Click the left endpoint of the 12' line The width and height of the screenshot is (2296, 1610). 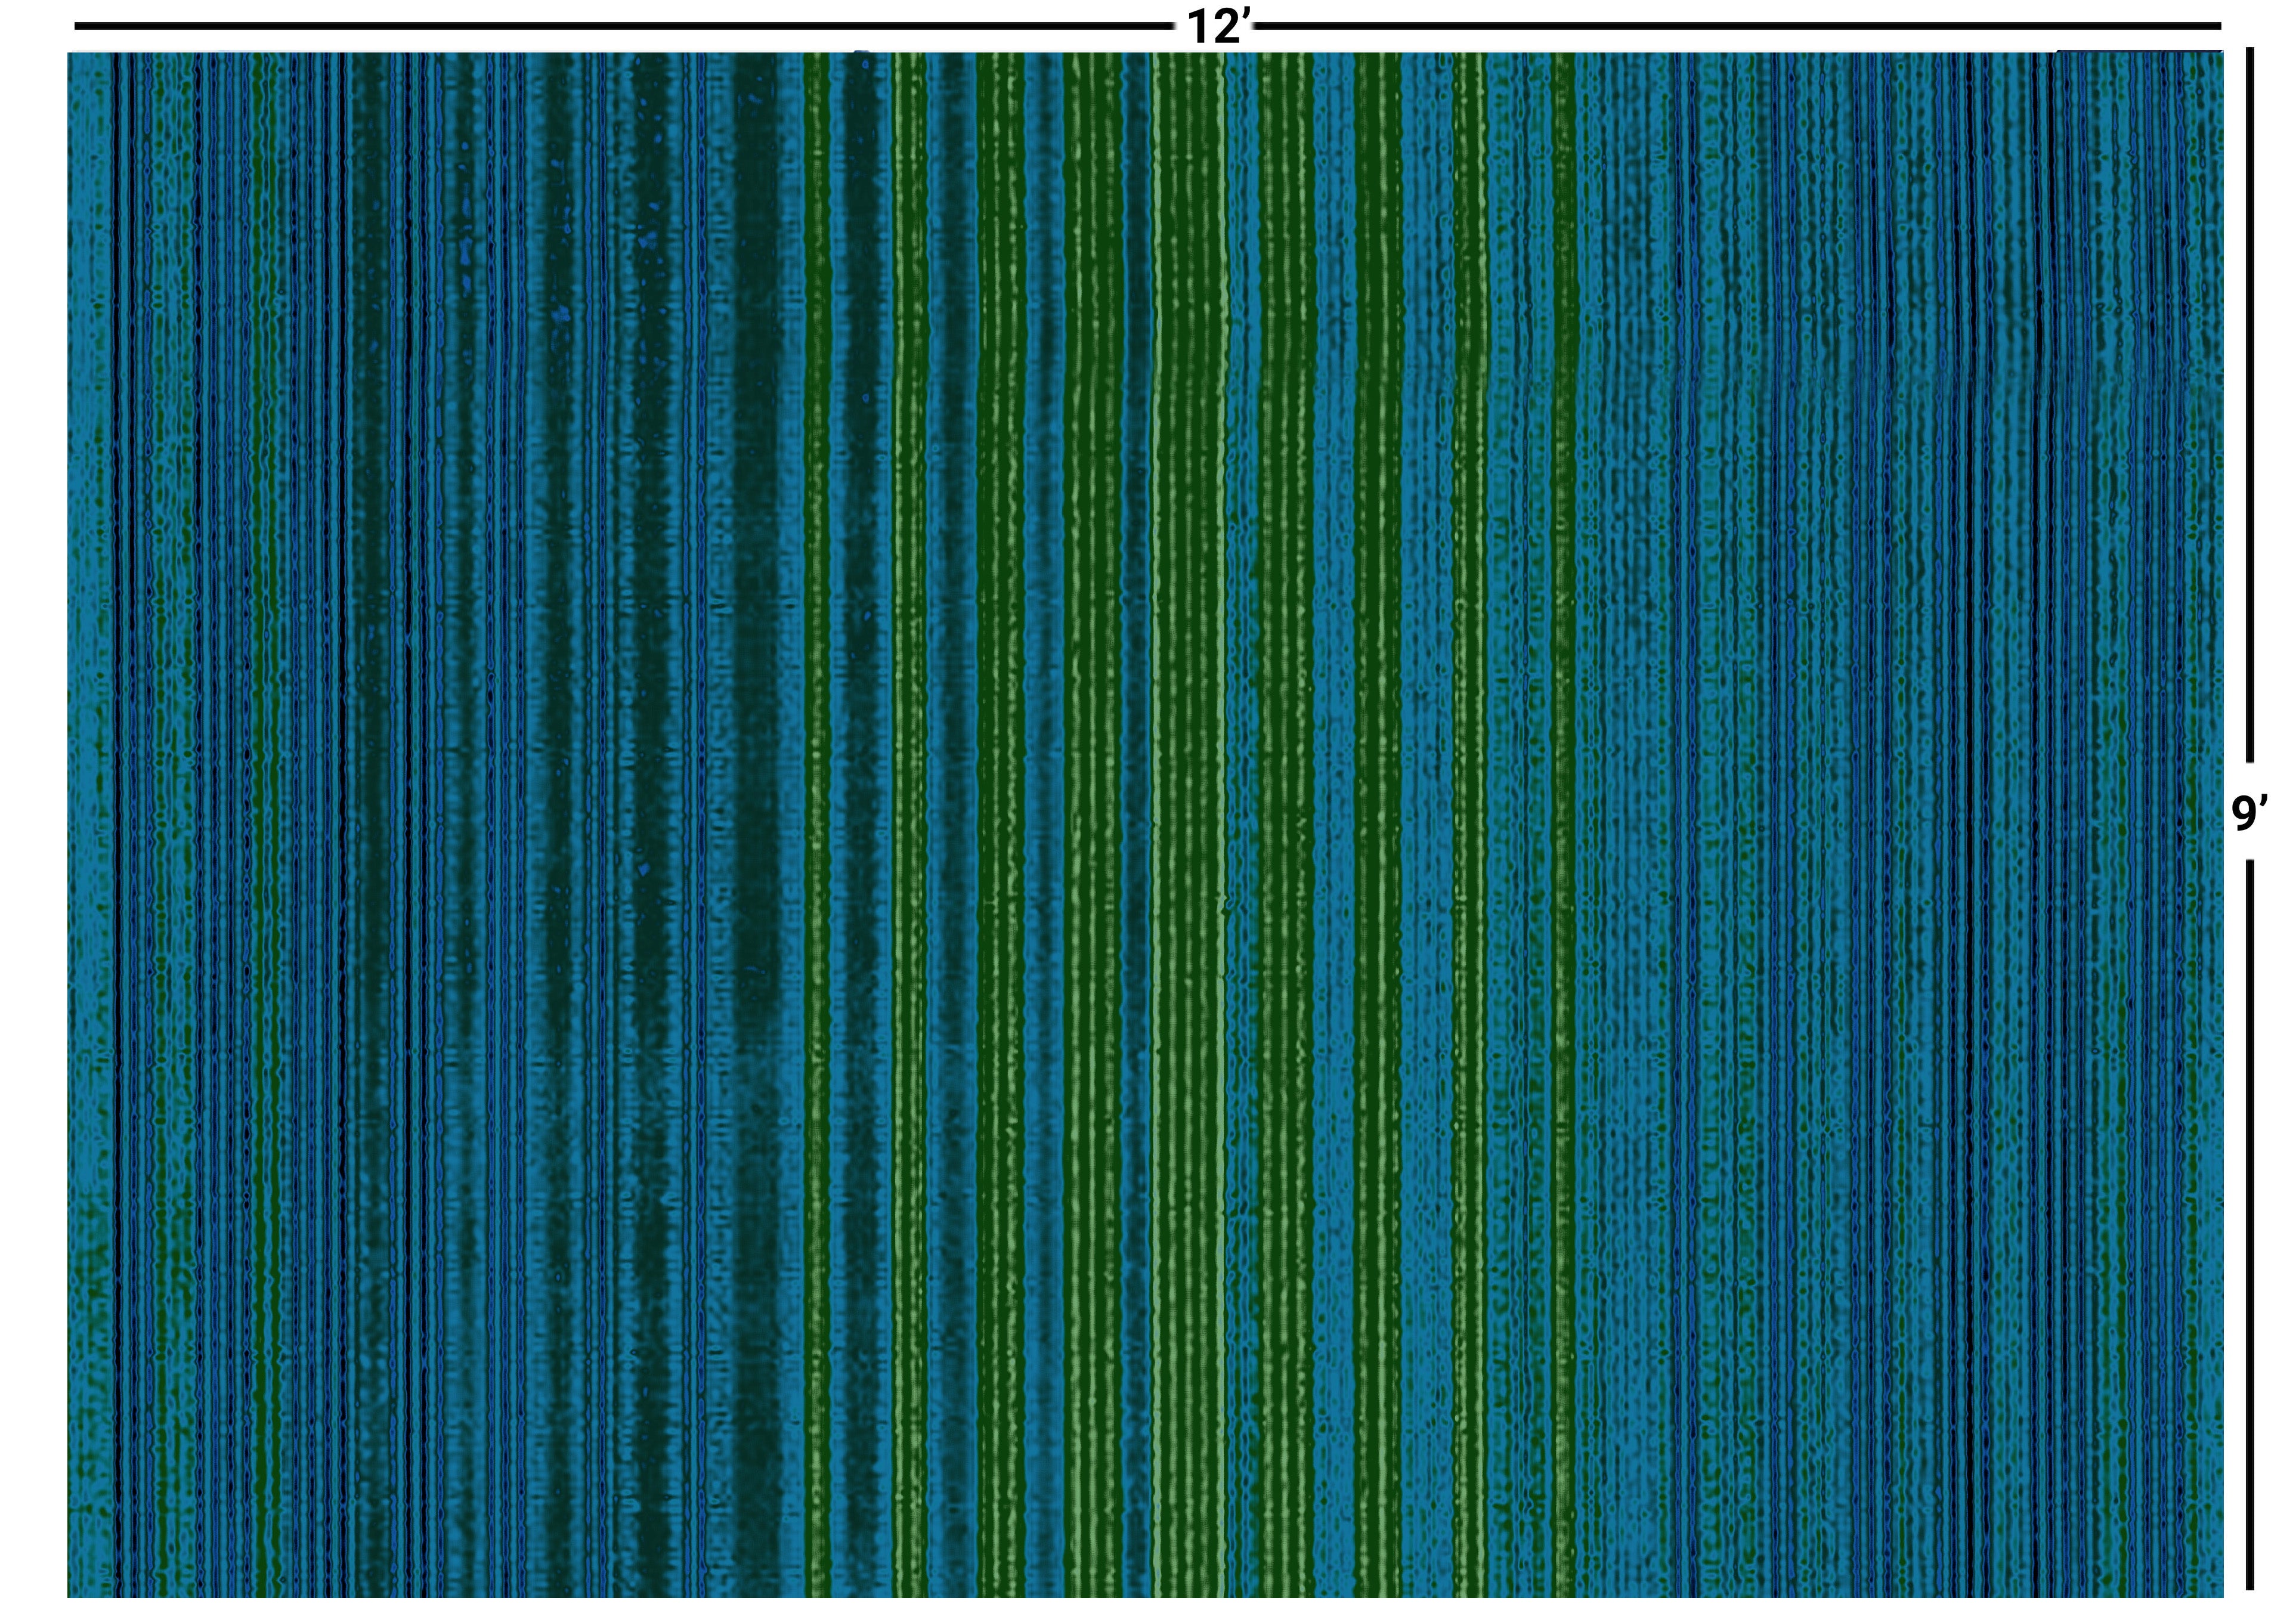[x=77, y=26]
